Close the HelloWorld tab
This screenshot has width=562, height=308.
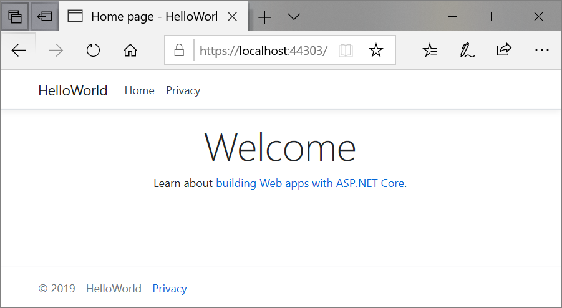point(233,17)
